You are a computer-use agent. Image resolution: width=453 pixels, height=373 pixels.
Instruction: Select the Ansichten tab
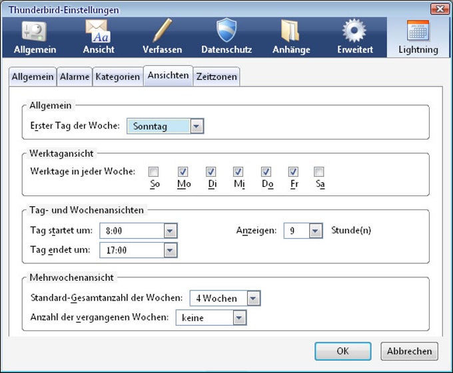[168, 76]
